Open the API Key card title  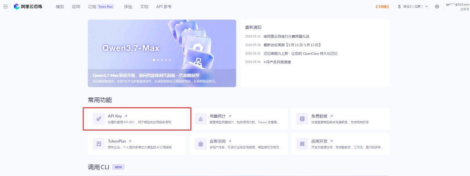point(115,116)
